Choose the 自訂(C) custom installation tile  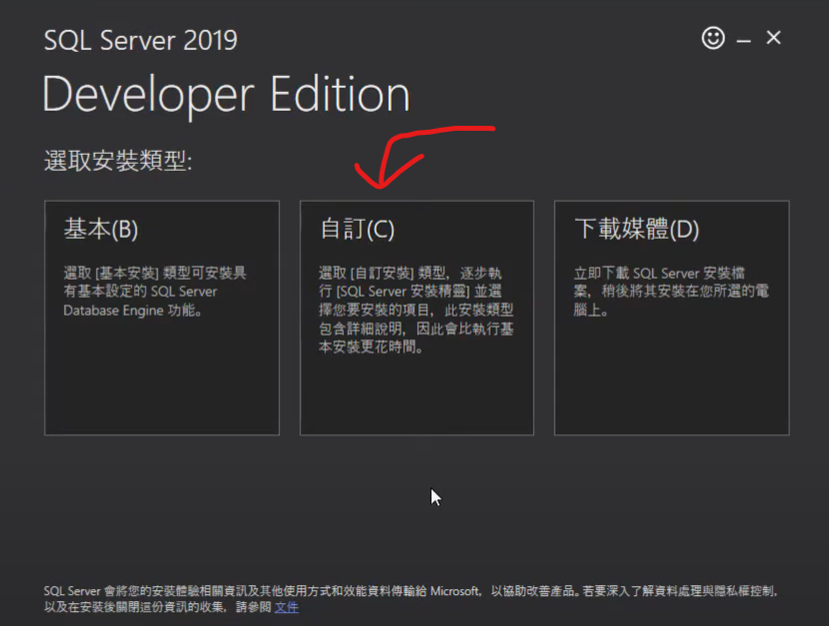[416, 318]
